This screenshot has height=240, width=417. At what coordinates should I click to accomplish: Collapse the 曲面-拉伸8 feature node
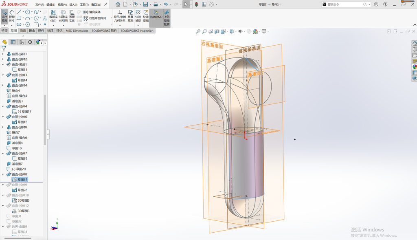coord(3,174)
